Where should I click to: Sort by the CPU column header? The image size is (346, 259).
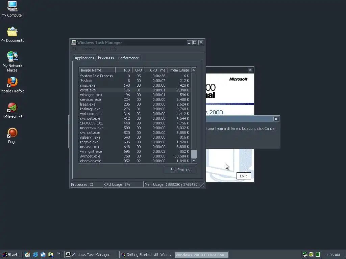point(138,70)
